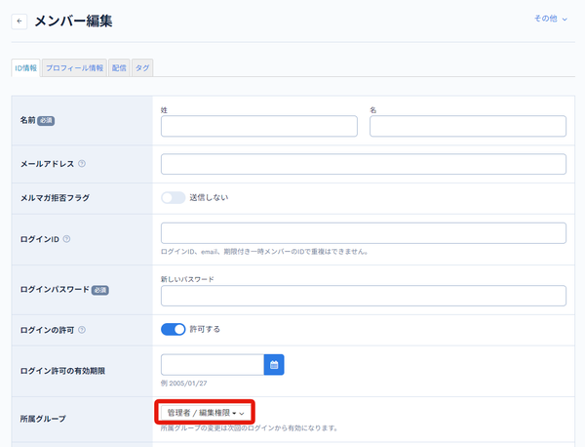Click the 新しいパスワード input field
The image size is (585, 447).
364,296
